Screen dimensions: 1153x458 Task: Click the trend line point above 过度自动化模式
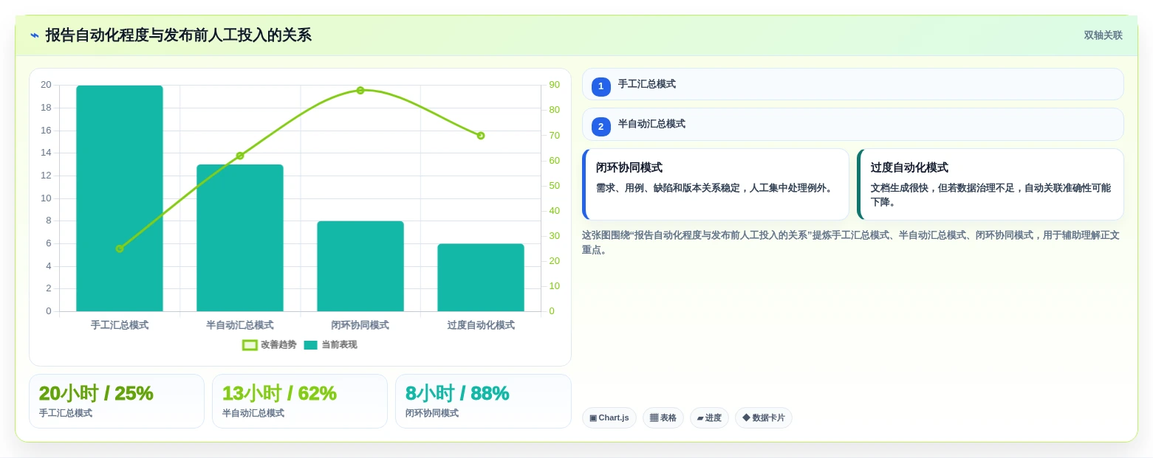(x=481, y=136)
